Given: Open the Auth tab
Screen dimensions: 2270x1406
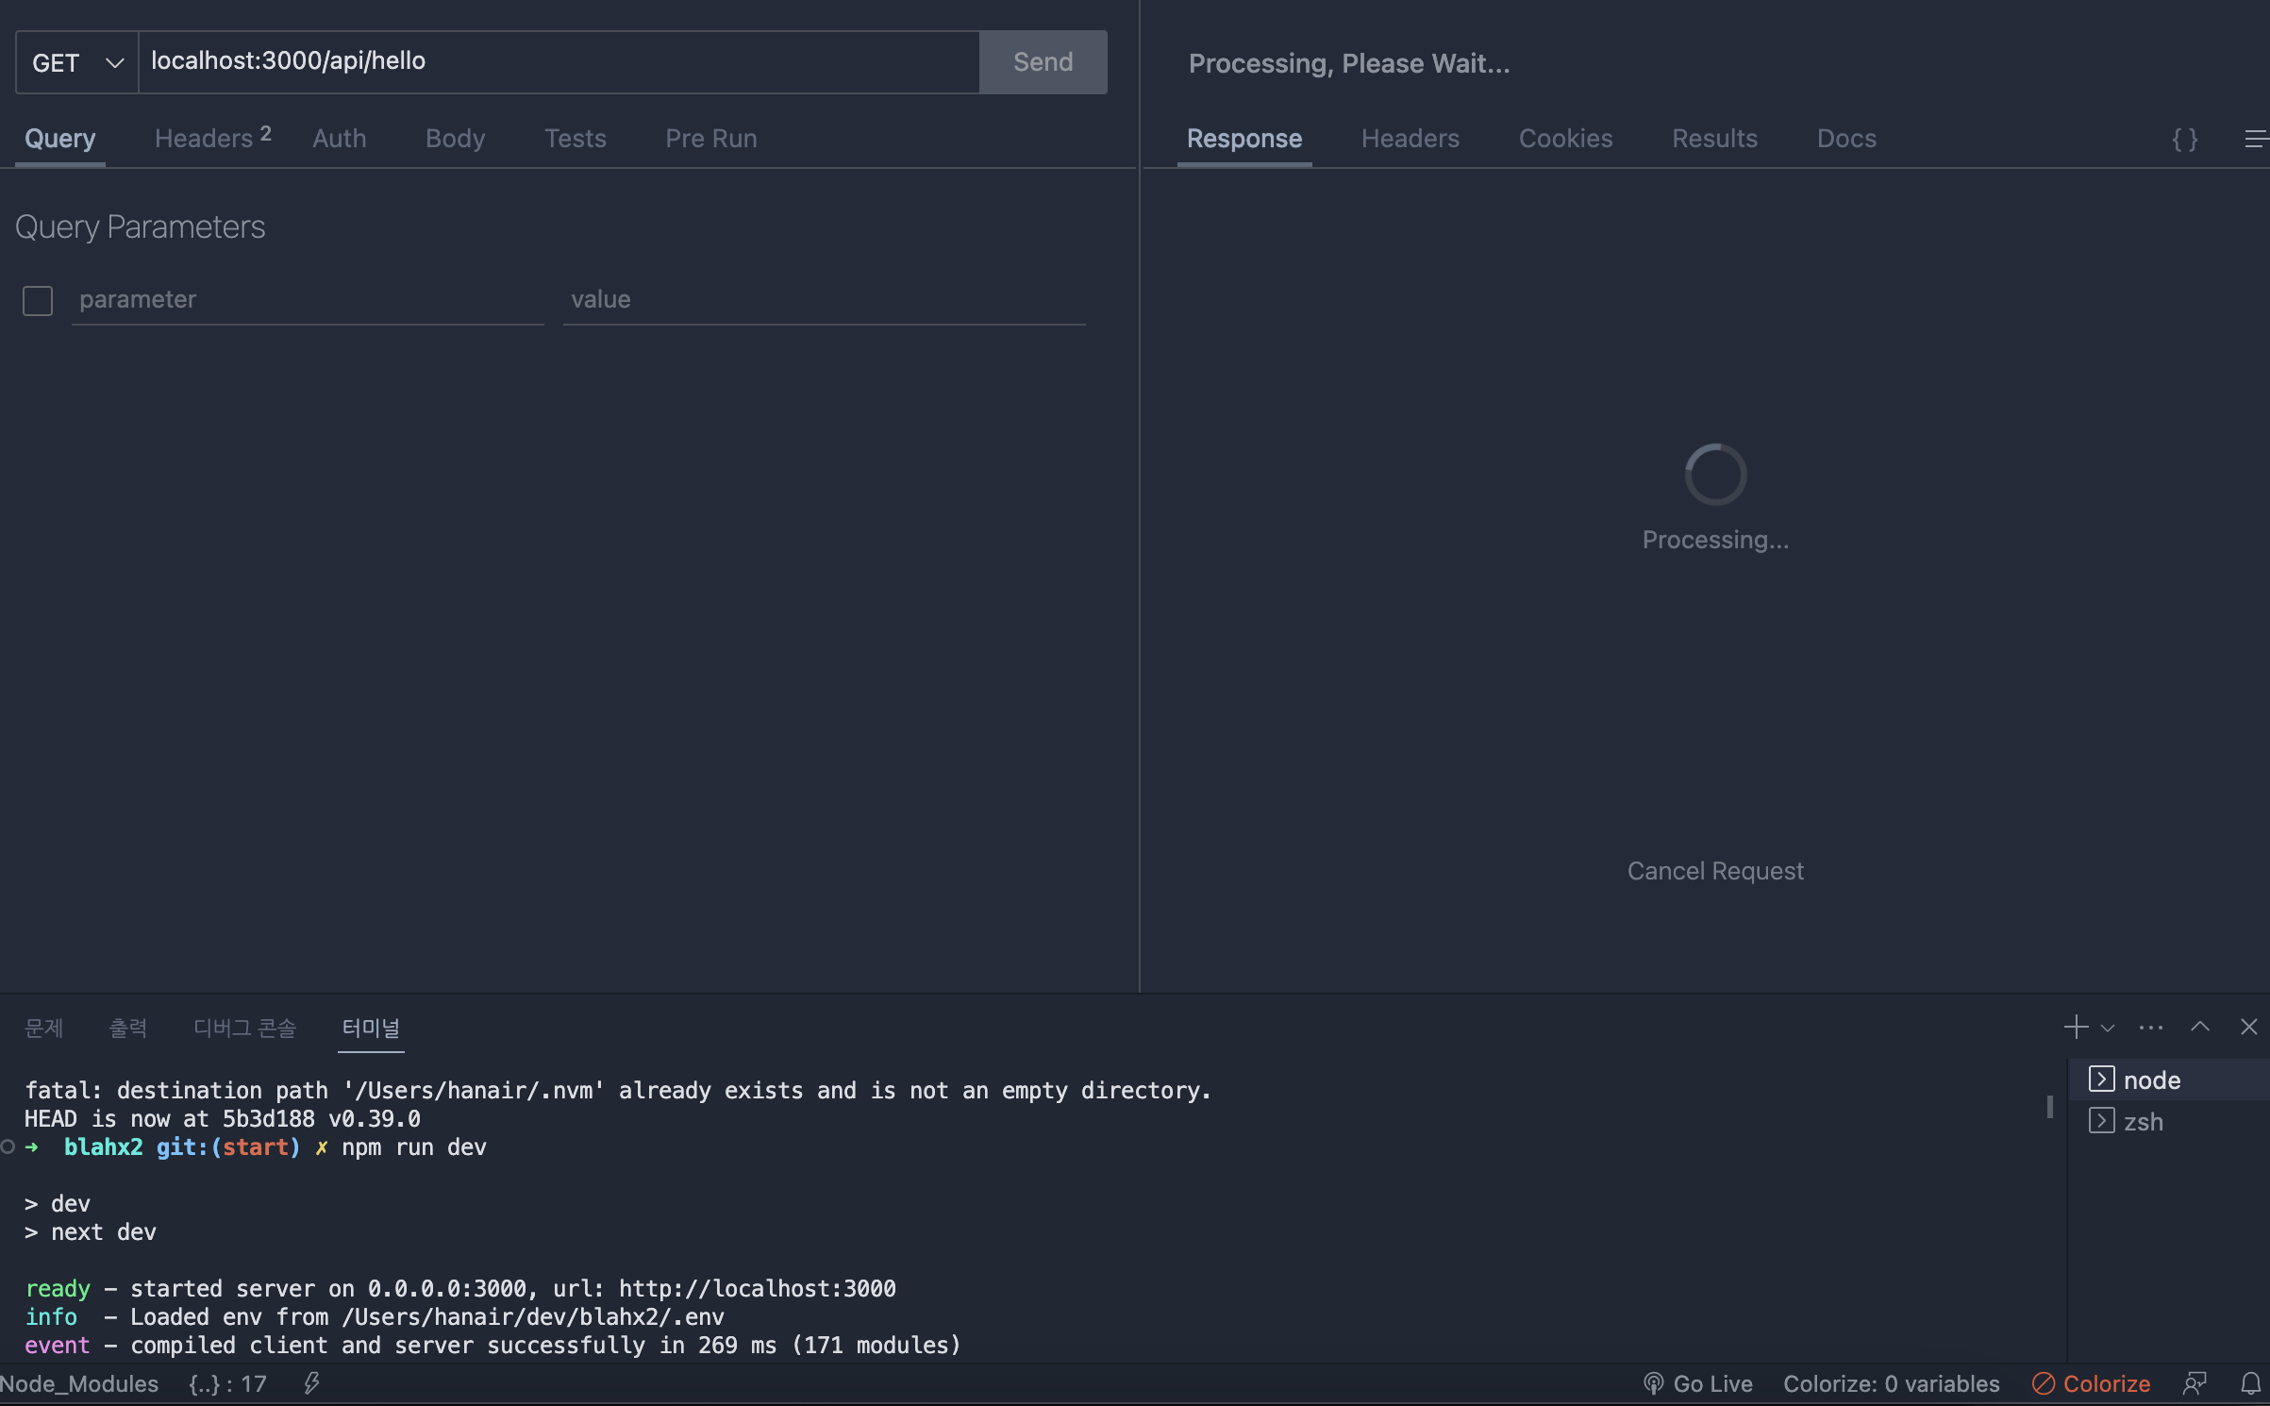Looking at the screenshot, I should click(340, 139).
